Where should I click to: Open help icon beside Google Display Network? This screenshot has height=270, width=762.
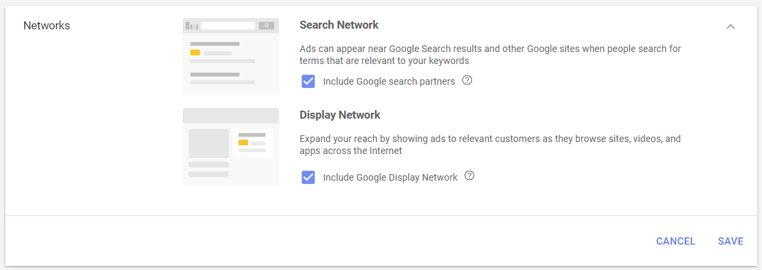(x=470, y=176)
